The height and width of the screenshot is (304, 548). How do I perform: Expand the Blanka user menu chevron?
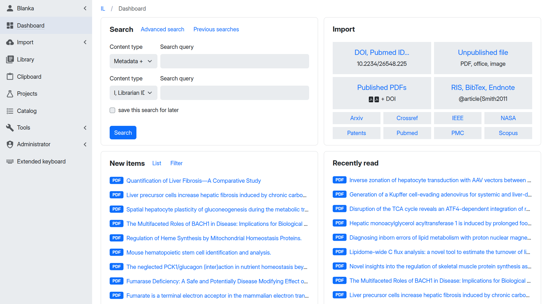[x=85, y=8]
